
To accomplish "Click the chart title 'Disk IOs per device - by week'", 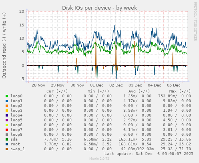I will point(100,8).
